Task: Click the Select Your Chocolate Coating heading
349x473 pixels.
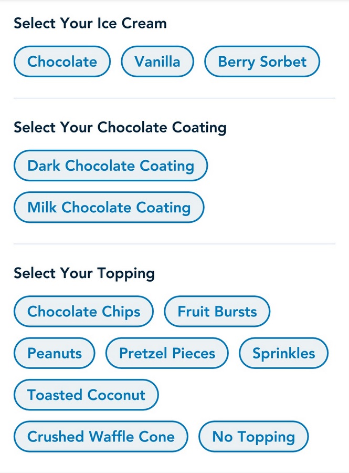Action: coord(120,127)
